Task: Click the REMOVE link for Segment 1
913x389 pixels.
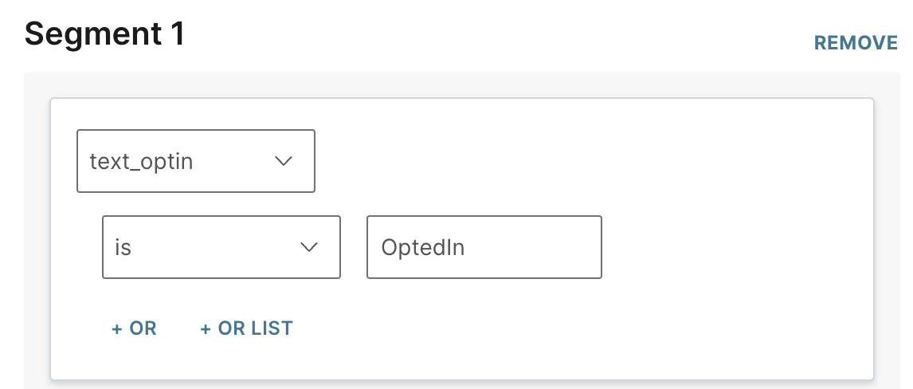Action: [855, 43]
